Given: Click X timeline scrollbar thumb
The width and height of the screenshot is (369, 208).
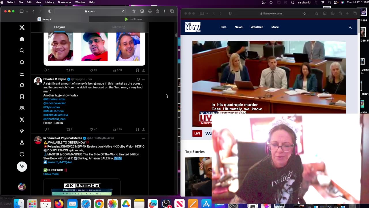Looking at the screenshot, I should (176, 35).
